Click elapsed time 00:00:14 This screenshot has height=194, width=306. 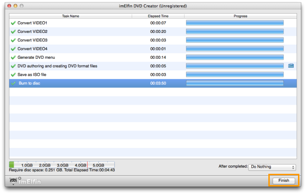[x=158, y=57]
